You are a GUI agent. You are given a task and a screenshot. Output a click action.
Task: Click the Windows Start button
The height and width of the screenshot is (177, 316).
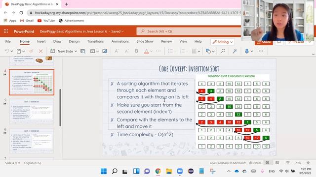(x=104, y=171)
